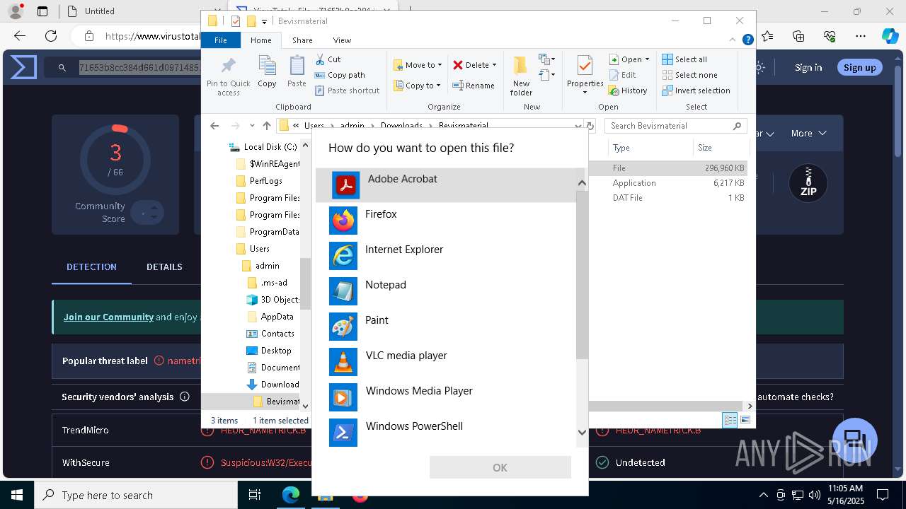The height and width of the screenshot is (509, 906).
Task: Open the File ribbon tab
Action: point(221,40)
